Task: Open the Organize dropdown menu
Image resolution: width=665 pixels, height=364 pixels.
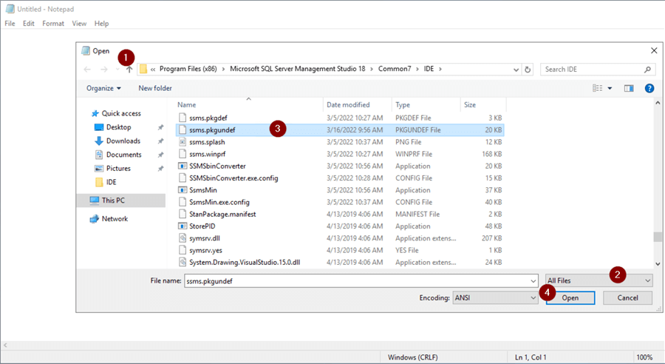Action: pos(103,88)
